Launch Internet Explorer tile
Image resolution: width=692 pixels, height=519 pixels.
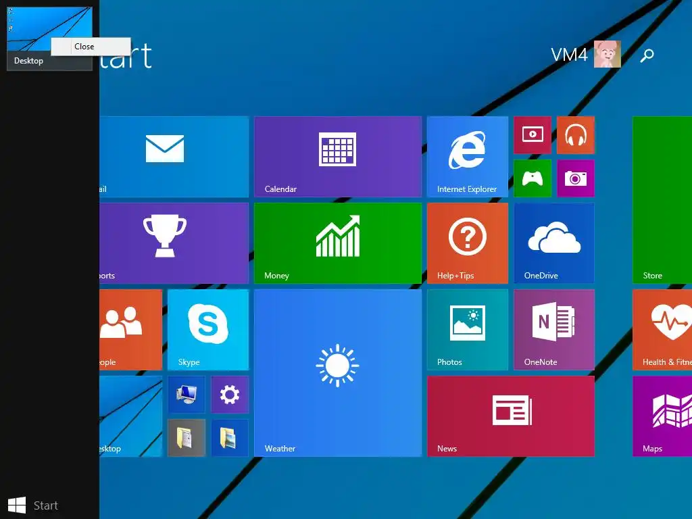[x=468, y=157]
